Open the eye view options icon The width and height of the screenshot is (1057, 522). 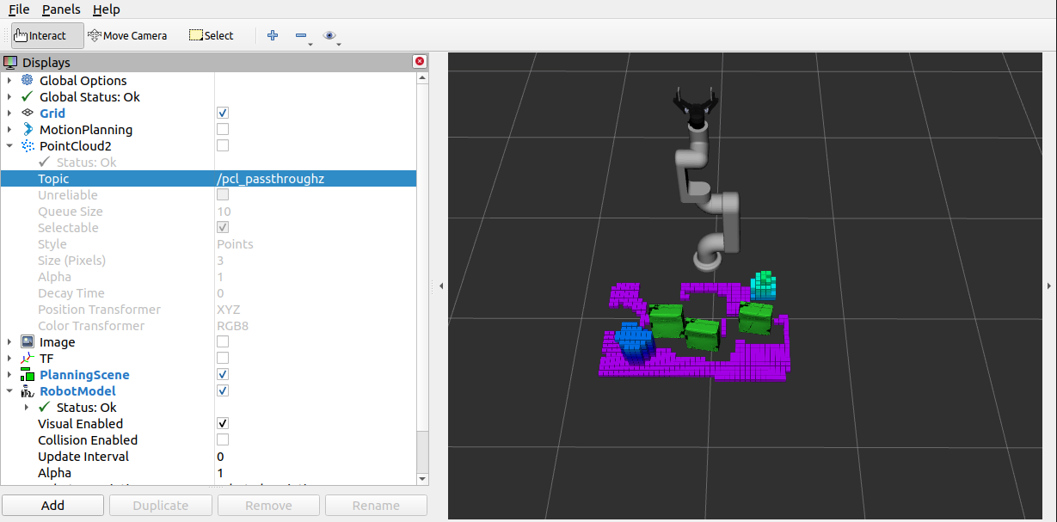pyautogui.click(x=329, y=35)
